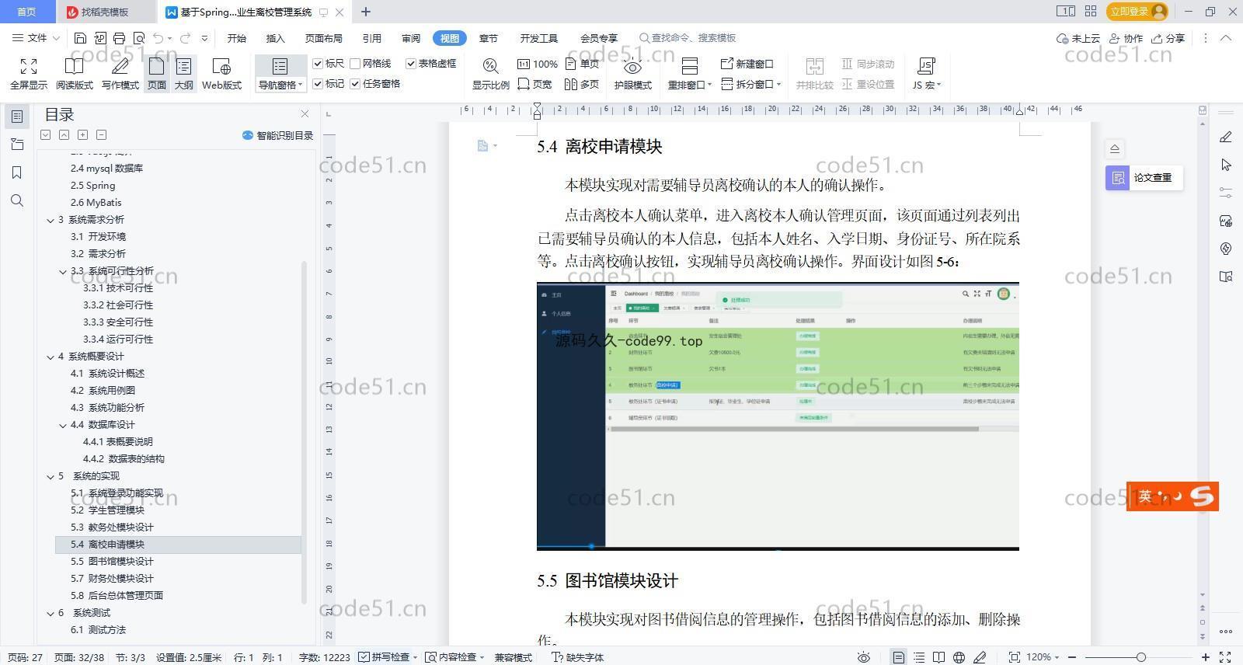Click 未上云 cloud status
The height and width of the screenshot is (665, 1243).
(1079, 38)
